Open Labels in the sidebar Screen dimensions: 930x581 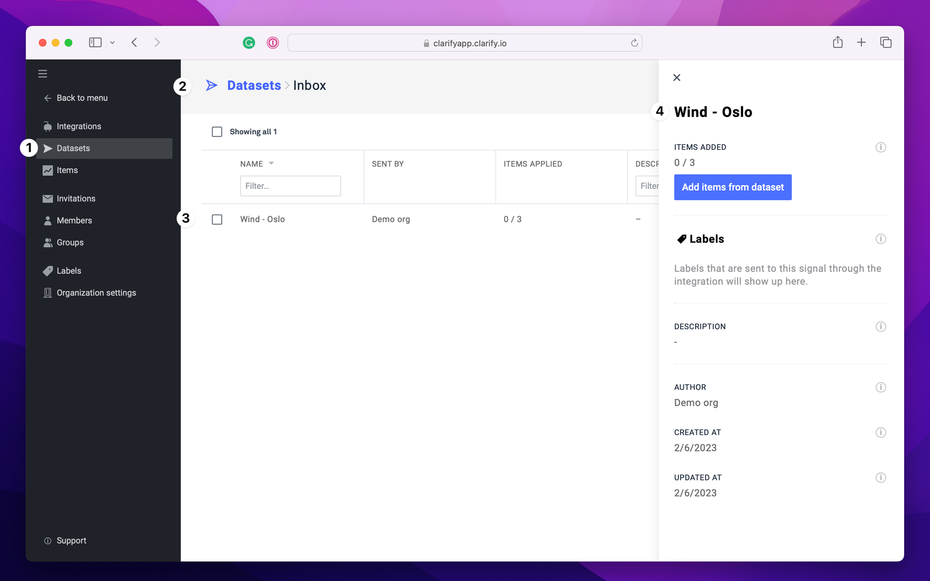62,270
